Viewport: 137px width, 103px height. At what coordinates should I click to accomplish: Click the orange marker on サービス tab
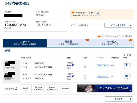point(130,40)
